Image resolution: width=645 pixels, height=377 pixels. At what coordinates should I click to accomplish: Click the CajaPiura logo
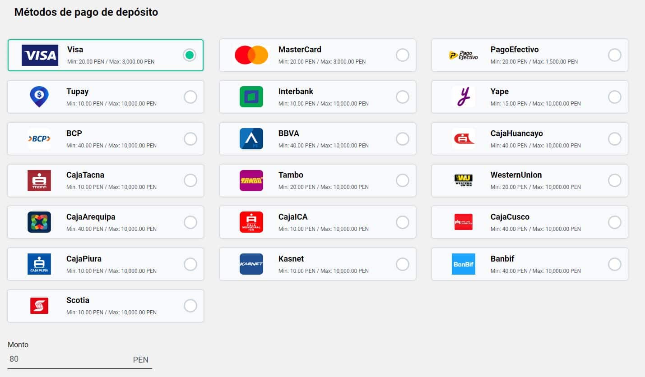[39, 264]
